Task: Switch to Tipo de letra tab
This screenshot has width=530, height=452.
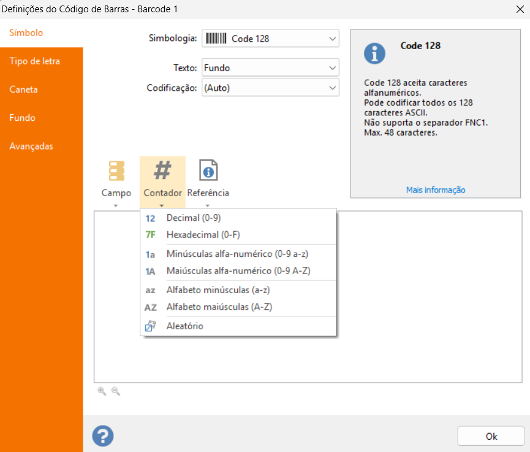Action: 35,61
